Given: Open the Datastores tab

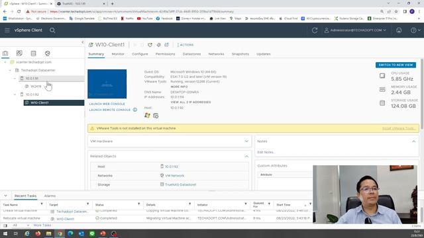Looking at the screenshot, I should [x=191, y=54].
